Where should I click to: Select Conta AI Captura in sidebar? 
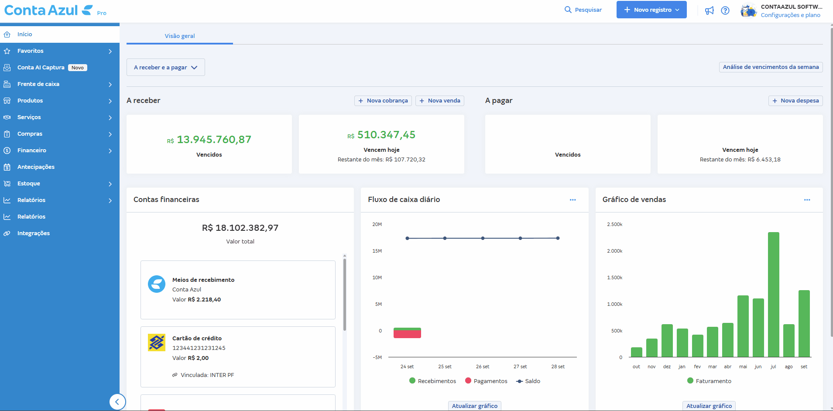pos(41,68)
